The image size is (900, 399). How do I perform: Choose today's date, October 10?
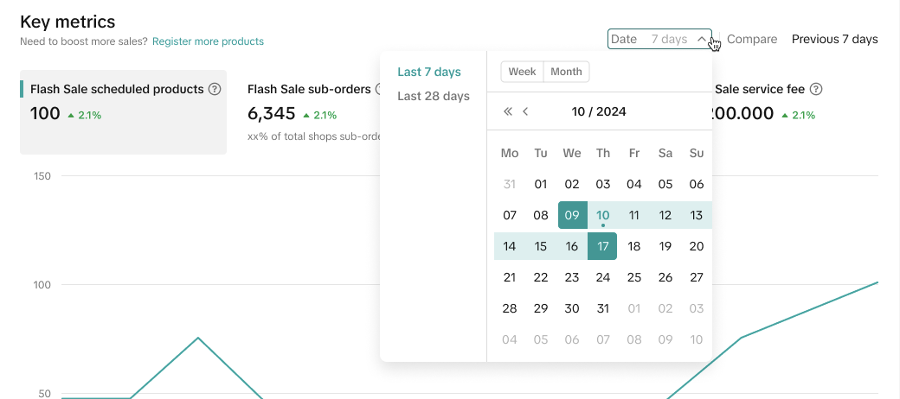[603, 215]
